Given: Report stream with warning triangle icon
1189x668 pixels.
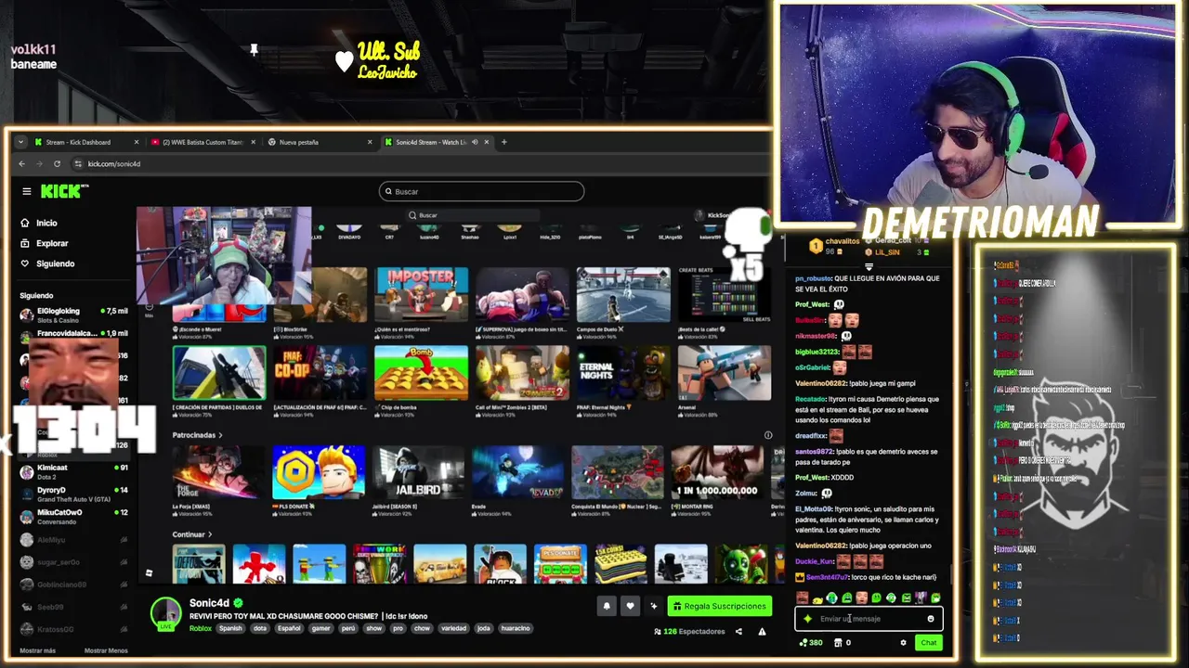Looking at the screenshot, I should tap(762, 632).
